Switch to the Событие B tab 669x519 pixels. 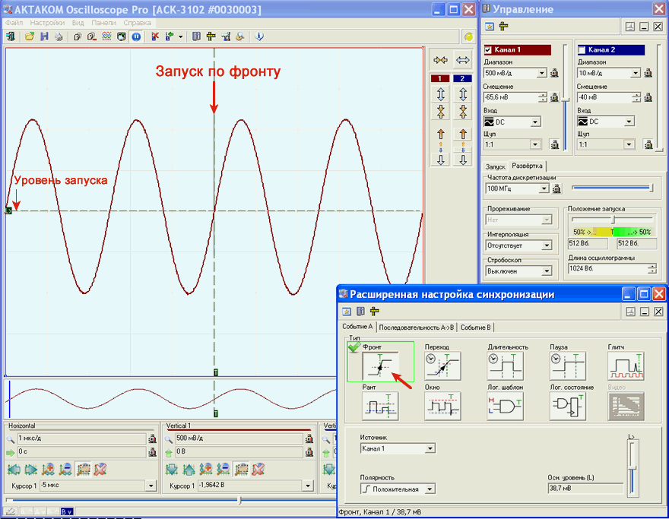[x=476, y=327]
